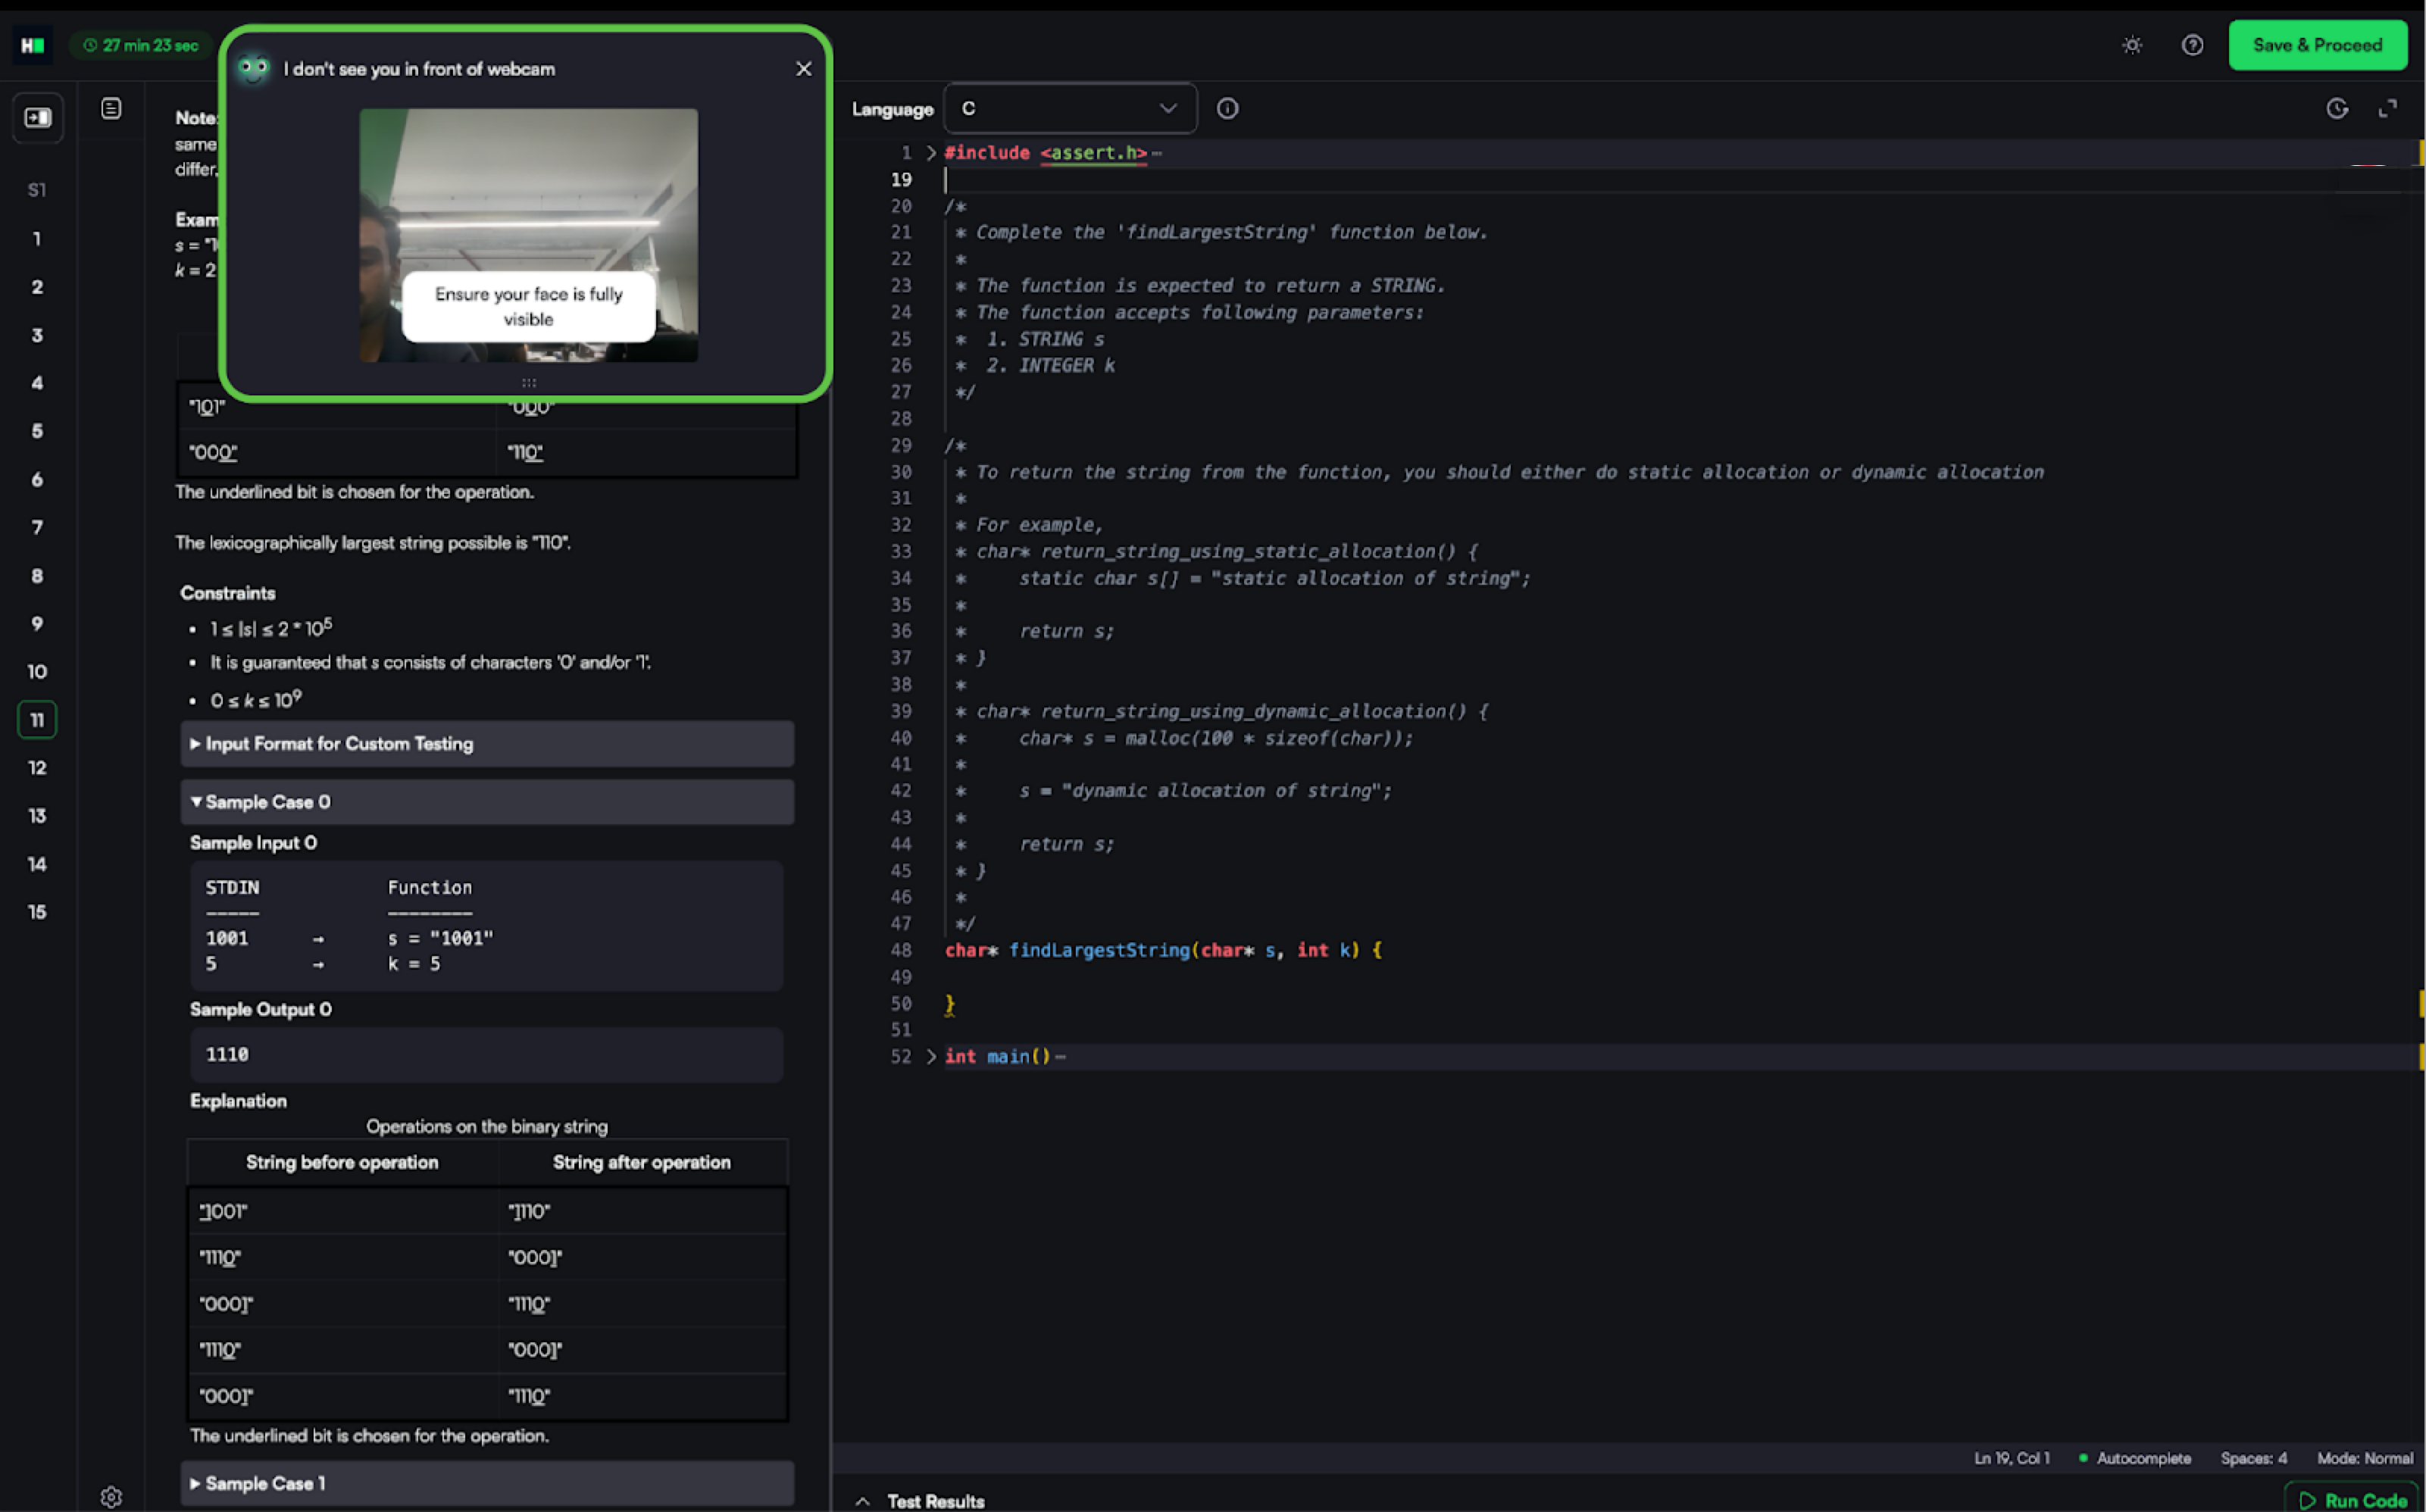
Task: Collapse the problem panel sidebar icon
Action: [x=38, y=118]
